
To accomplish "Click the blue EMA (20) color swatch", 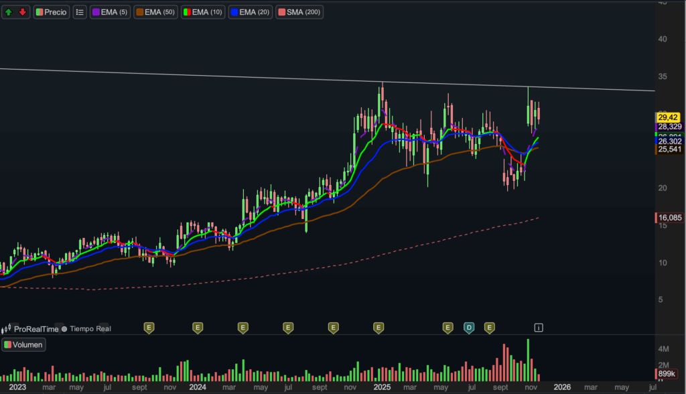I will [x=234, y=12].
